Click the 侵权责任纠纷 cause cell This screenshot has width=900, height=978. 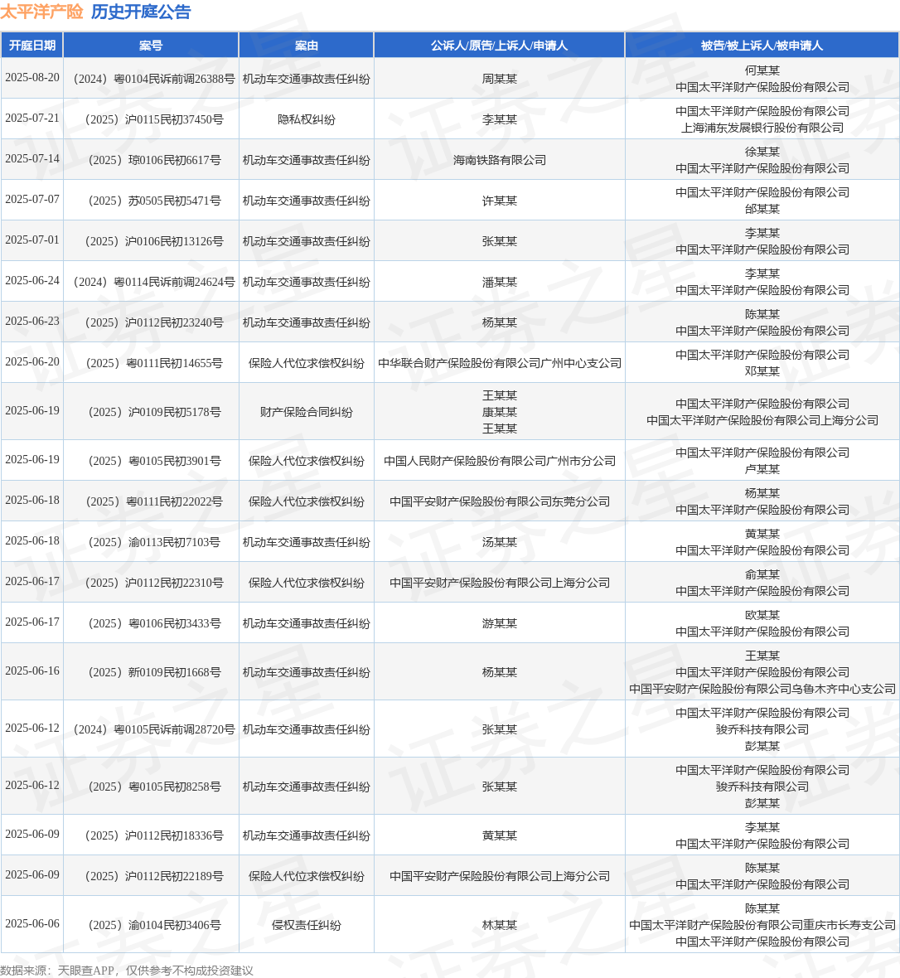click(307, 925)
